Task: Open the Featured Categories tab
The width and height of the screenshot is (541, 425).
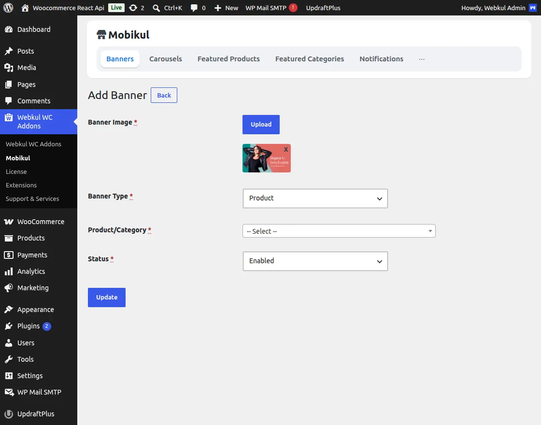Action: pos(310,59)
